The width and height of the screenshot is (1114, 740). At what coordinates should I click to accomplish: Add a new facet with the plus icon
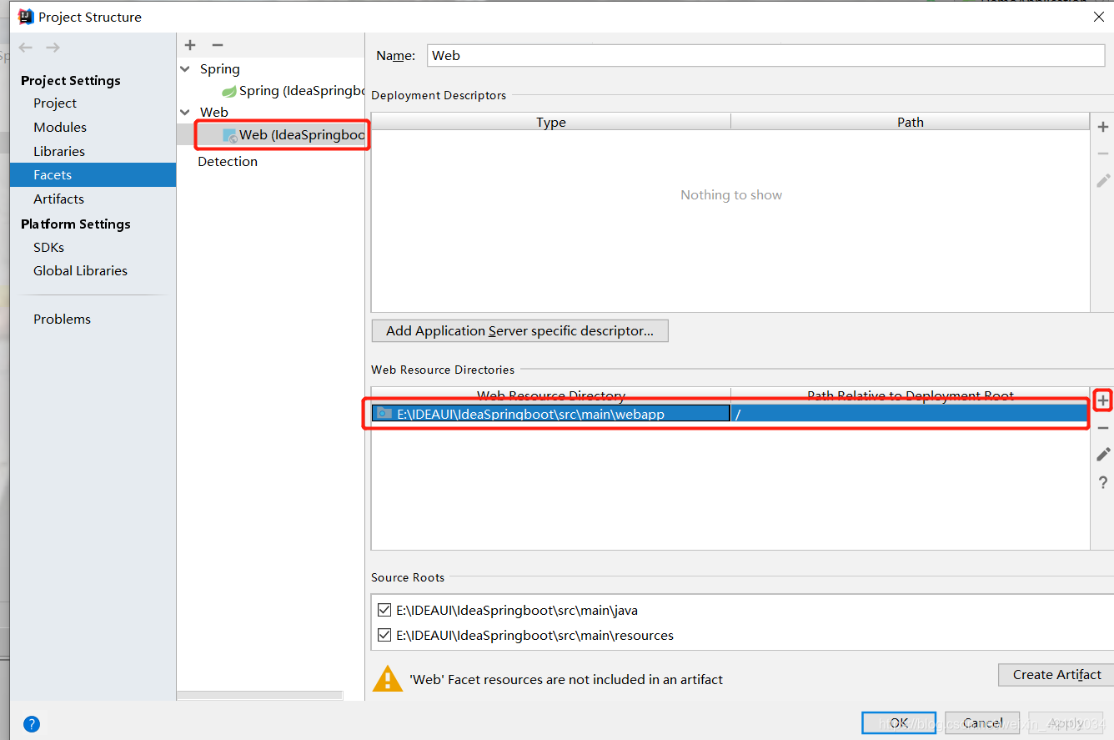pos(190,45)
